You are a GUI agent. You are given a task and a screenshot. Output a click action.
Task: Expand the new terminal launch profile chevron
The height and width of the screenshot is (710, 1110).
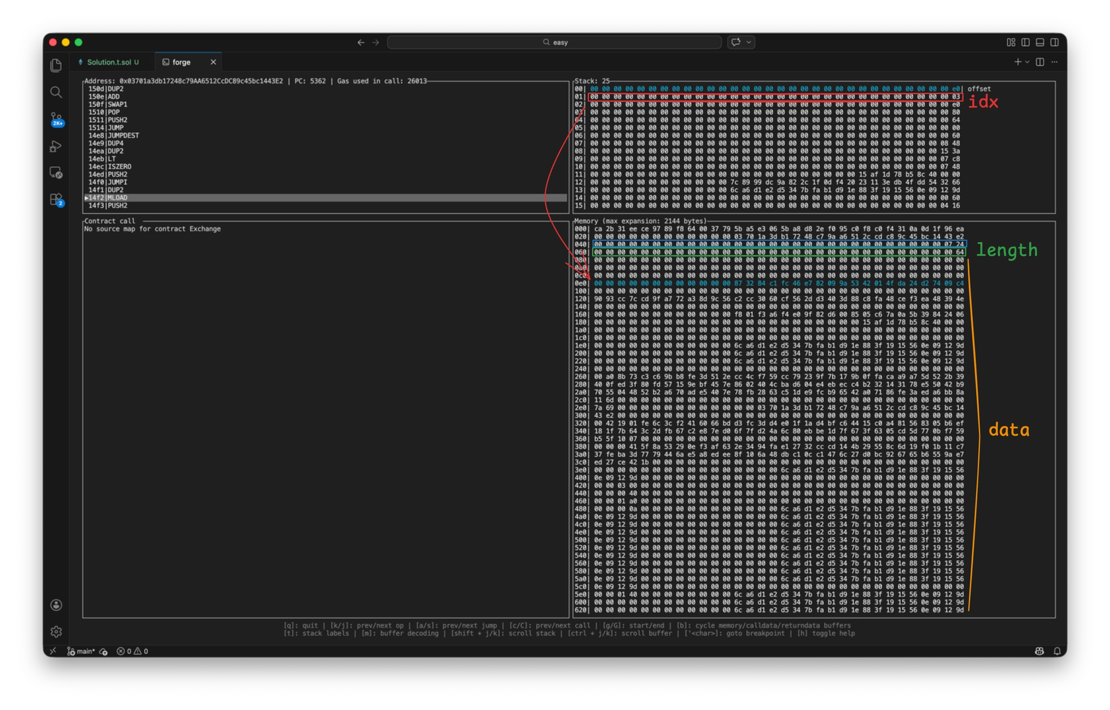click(x=1027, y=62)
